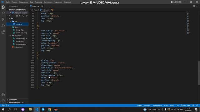Image resolution: width=200 pixels, height=112 pixels.
Task: Open index.html file
Action: 18,47
